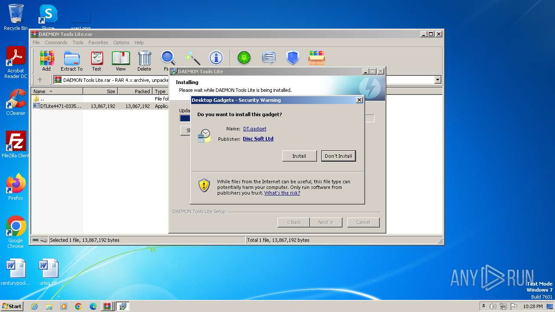555x312 pixels.
Task: Expand the archive path dropdown arrow
Action: point(437,80)
